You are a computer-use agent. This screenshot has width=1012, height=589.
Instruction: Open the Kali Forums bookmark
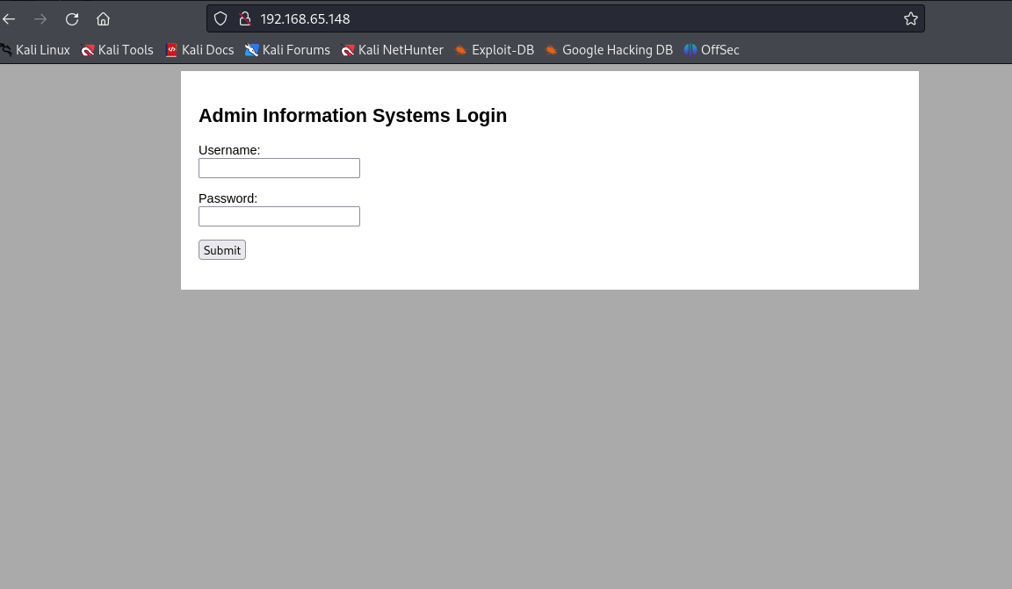coord(288,50)
